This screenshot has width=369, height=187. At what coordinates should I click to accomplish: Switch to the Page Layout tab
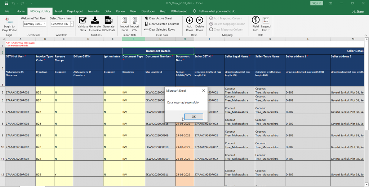pyautogui.click(x=75, y=11)
